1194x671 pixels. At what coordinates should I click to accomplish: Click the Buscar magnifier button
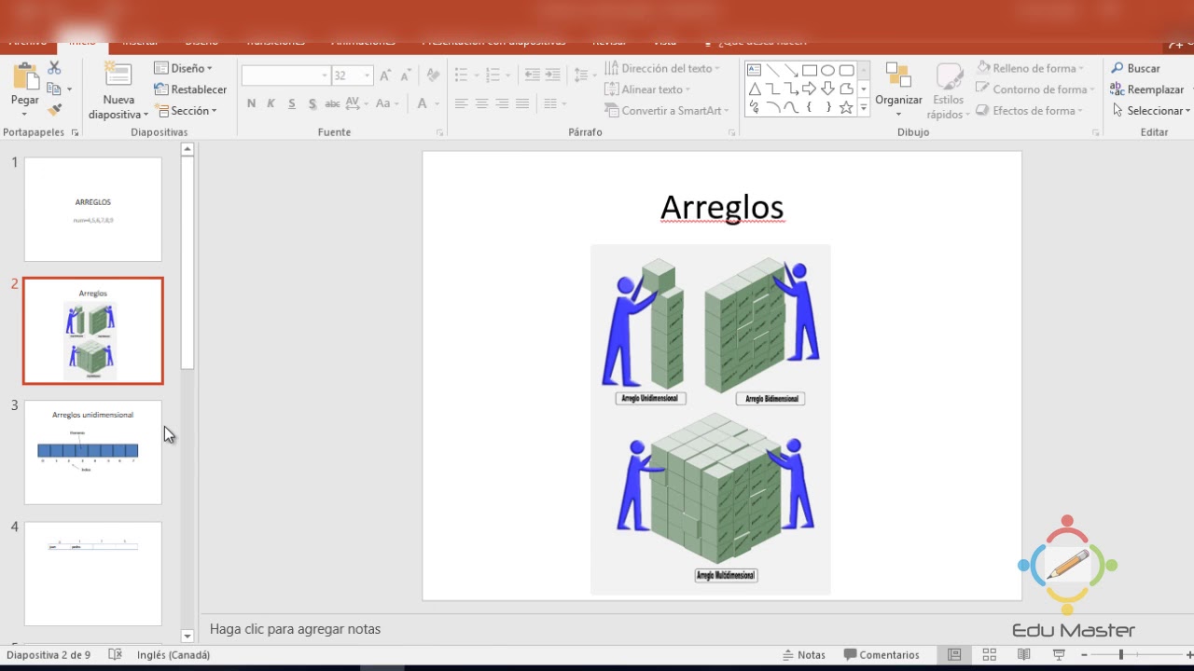(x=1135, y=68)
